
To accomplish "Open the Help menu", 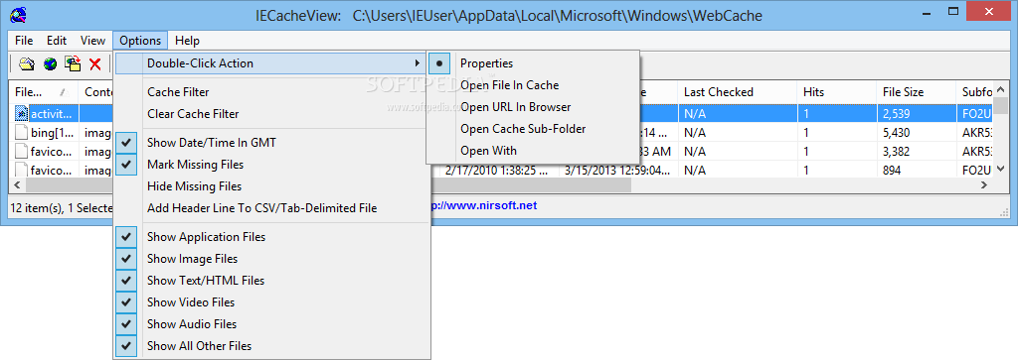I will (187, 41).
